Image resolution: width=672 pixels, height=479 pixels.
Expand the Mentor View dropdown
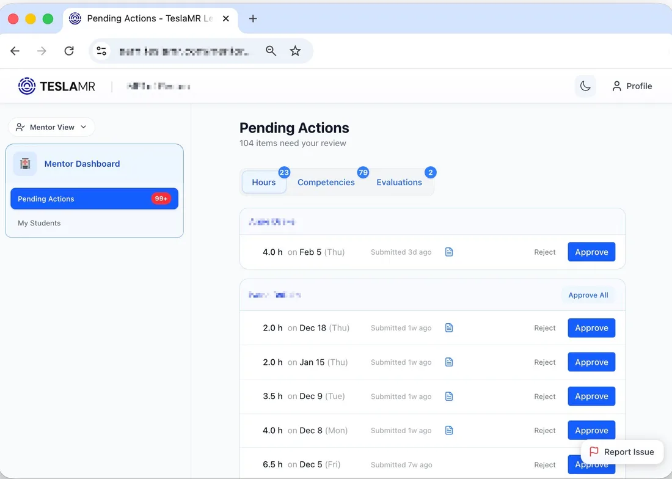click(x=51, y=127)
